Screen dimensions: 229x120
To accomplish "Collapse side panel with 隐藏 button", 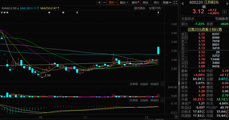I will [x=167, y=2].
